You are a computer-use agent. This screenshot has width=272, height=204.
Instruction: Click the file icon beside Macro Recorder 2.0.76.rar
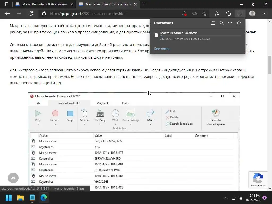156,35
